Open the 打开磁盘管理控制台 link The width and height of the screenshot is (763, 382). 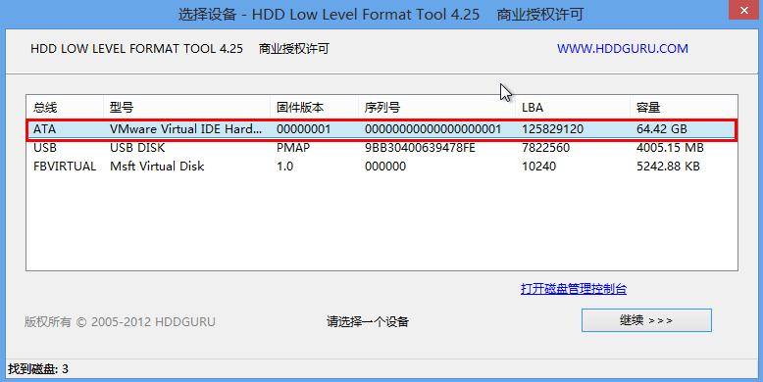tap(574, 289)
